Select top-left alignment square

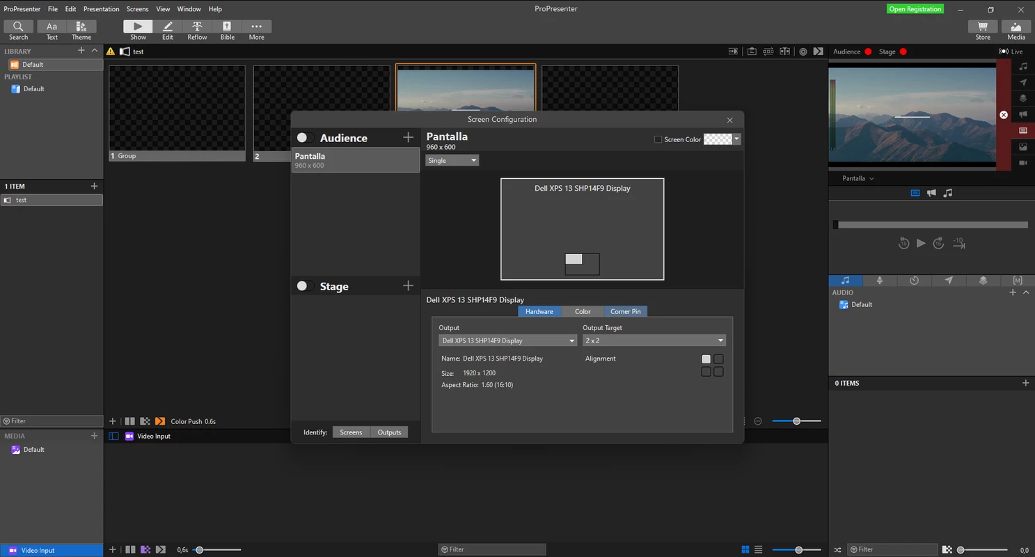(x=706, y=359)
